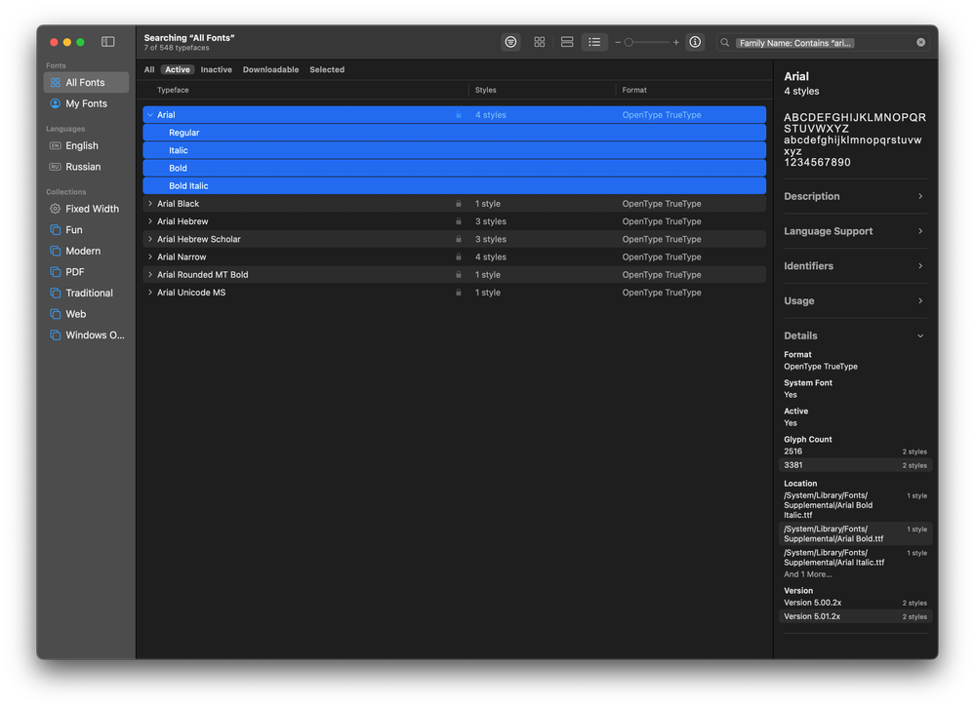This screenshot has height=708, width=975.
Task: Switch to the Inactive filter tab
Action: tap(217, 70)
